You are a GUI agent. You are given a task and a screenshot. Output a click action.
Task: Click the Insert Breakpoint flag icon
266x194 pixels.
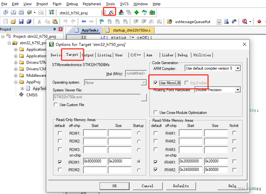102,21
